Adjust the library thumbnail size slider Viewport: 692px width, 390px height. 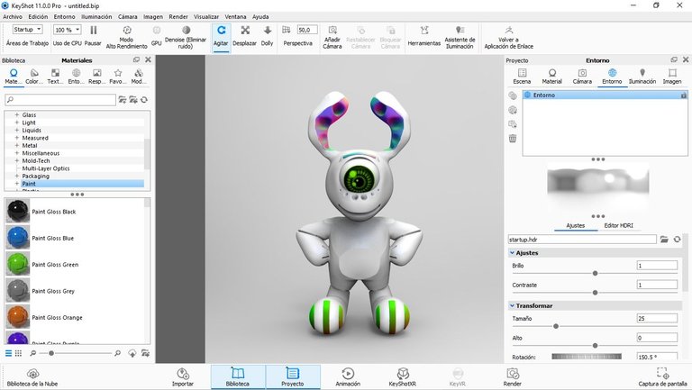click(x=51, y=353)
